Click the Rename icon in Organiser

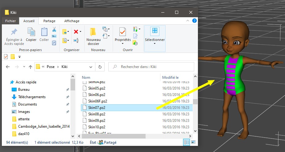pyautogui.click(x=76, y=40)
